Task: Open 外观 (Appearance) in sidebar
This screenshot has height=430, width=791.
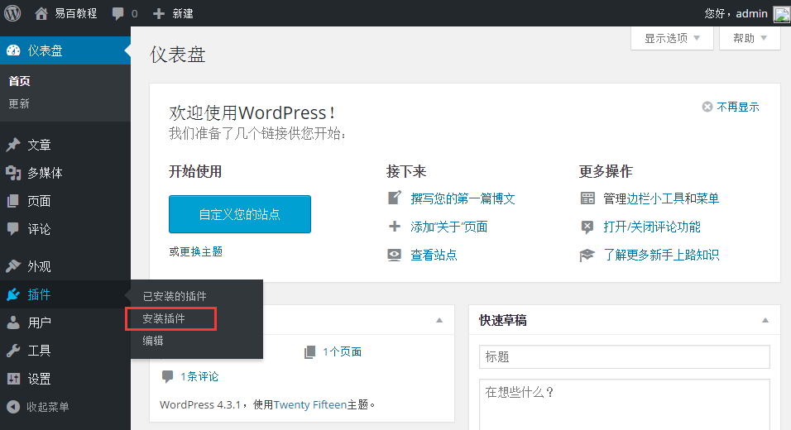Action: (39, 266)
